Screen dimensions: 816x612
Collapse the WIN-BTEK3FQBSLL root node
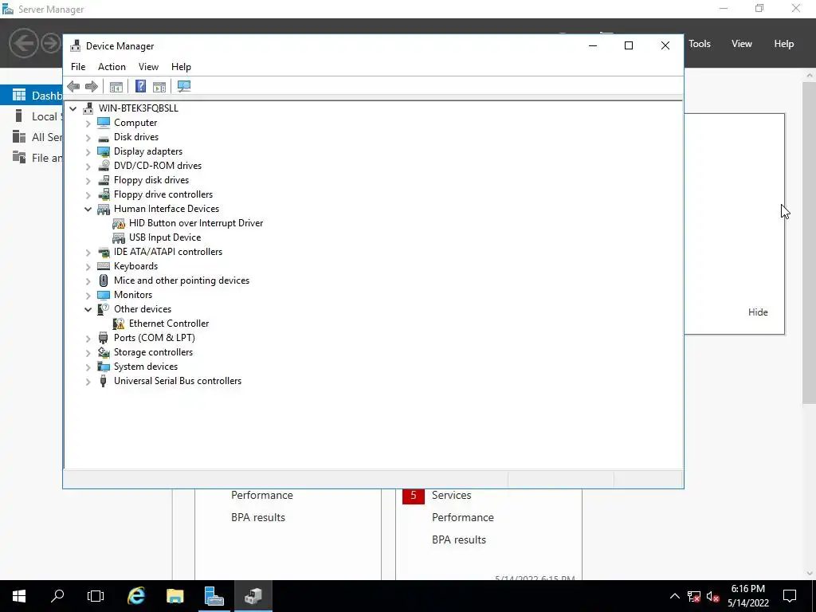point(73,108)
